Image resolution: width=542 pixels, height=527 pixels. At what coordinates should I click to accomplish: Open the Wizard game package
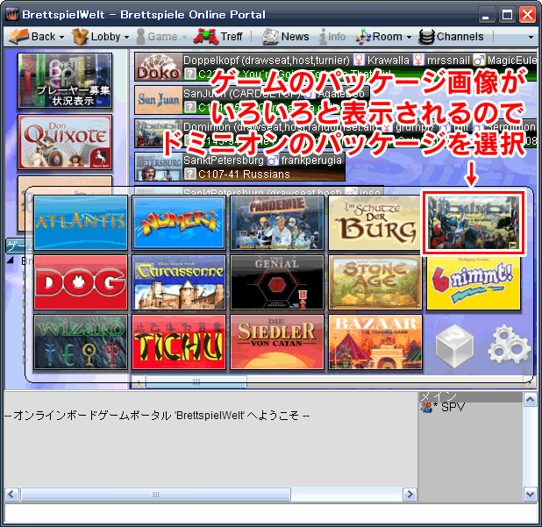tap(81, 342)
